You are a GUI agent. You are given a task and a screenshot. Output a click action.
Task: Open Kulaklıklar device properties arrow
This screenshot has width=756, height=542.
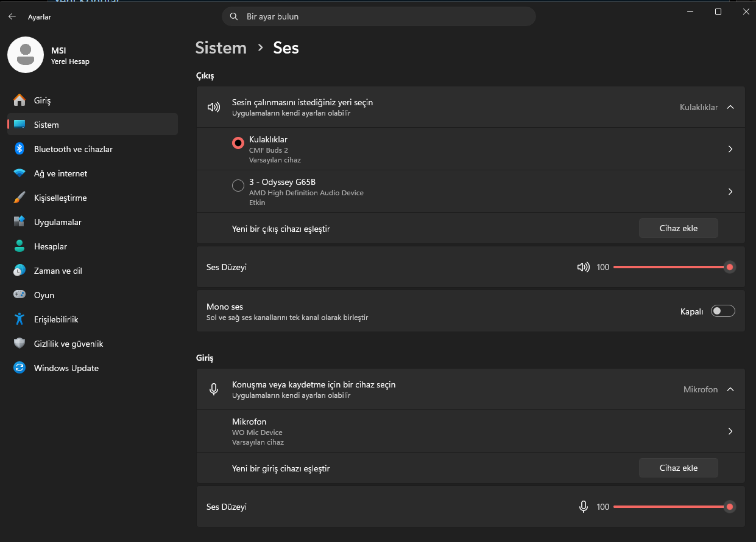point(730,149)
